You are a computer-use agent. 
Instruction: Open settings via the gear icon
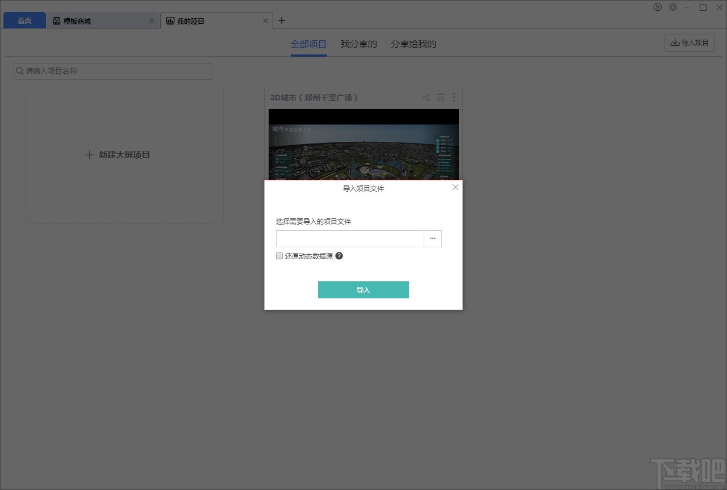(673, 7)
